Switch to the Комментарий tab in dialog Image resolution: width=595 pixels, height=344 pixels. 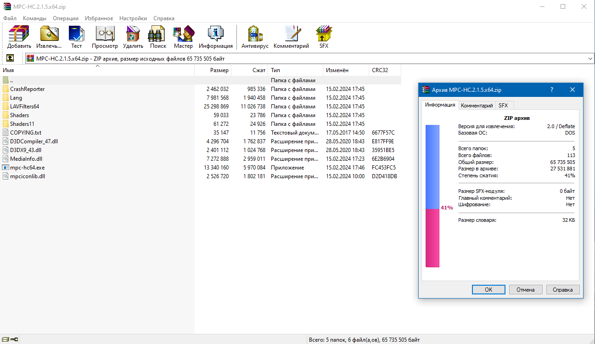click(x=477, y=106)
